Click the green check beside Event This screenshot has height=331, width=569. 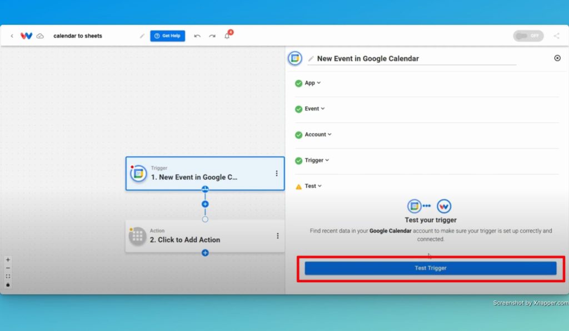[x=298, y=109]
